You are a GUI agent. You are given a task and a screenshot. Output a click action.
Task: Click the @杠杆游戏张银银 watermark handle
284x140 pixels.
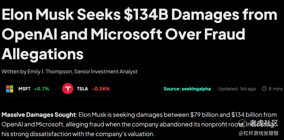click(x=258, y=133)
